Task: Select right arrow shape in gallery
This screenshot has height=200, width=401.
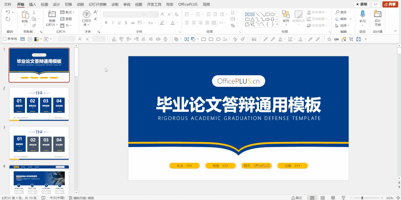Action: (268, 19)
